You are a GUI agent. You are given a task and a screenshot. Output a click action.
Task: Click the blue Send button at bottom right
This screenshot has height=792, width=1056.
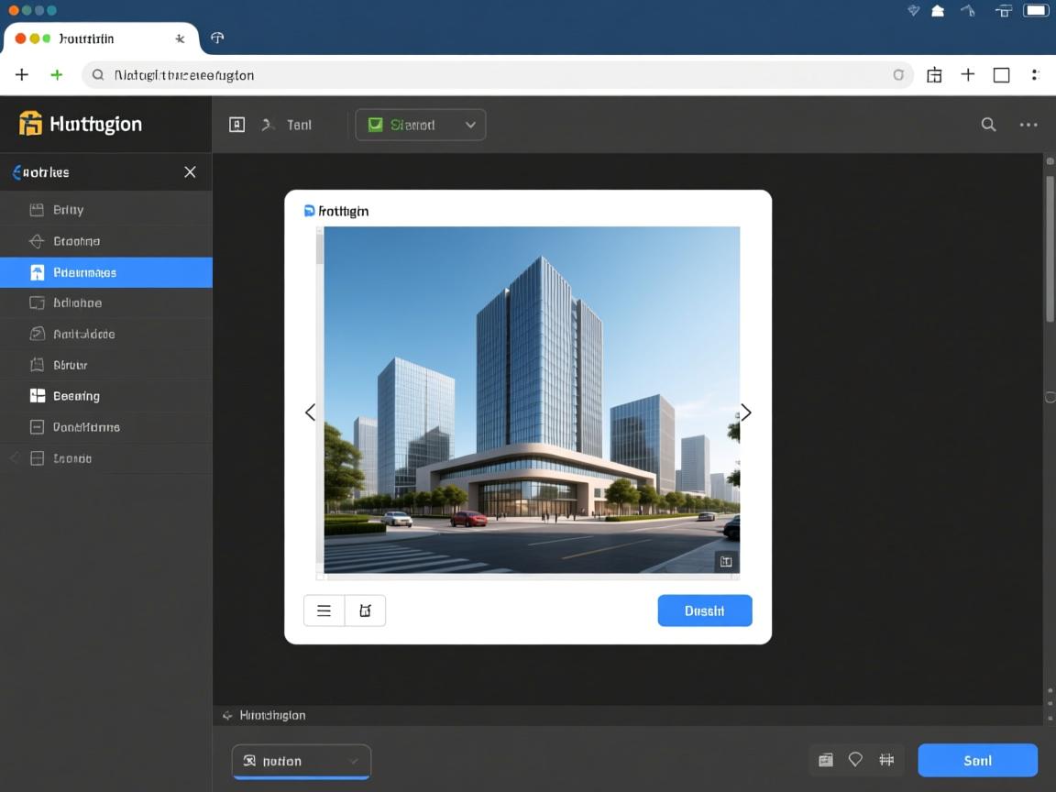pyautogui.click(x=977, y=760)
